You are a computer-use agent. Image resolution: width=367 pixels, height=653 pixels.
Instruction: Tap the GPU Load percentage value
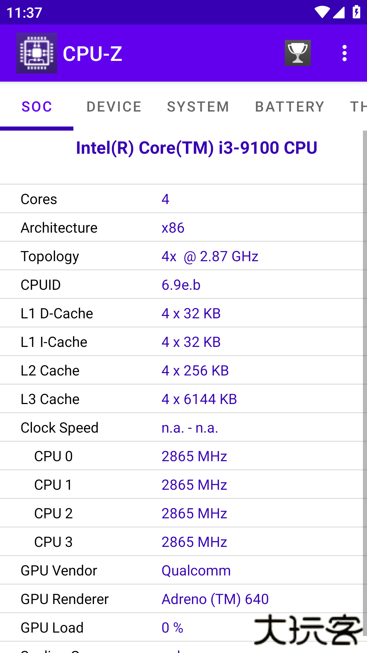coord(172,627)
